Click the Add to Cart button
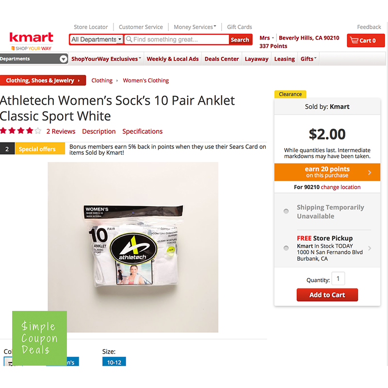The width and height of the screenshot is (388, 388). pos(327,295)
